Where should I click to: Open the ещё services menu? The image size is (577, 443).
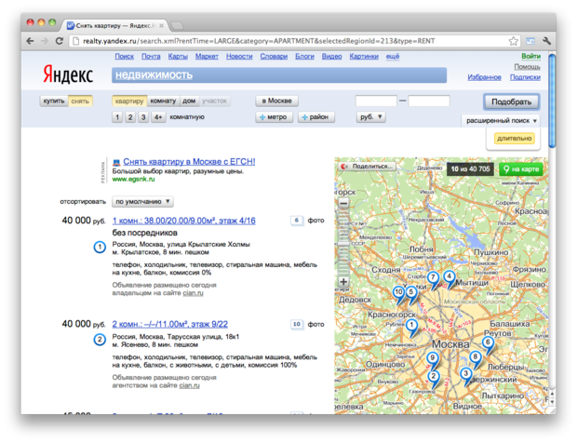(x=393, y=56)
